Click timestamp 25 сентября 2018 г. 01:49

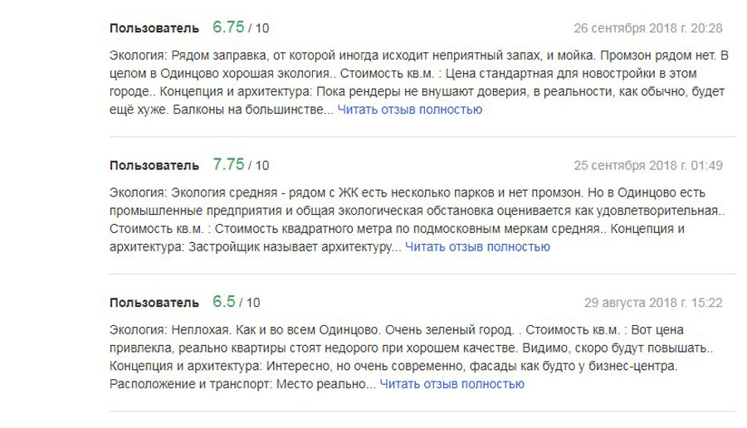(648, 165)
